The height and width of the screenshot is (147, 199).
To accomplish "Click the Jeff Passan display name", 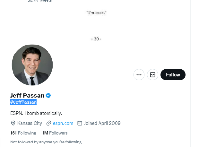I will pyautogui.click(x=27, y=95).
